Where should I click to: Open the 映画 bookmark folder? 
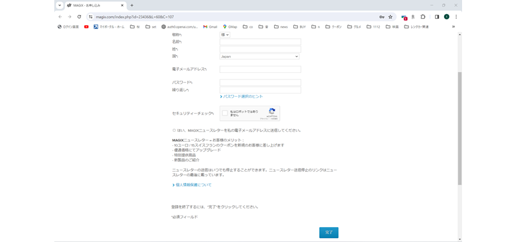pos(392,27)
